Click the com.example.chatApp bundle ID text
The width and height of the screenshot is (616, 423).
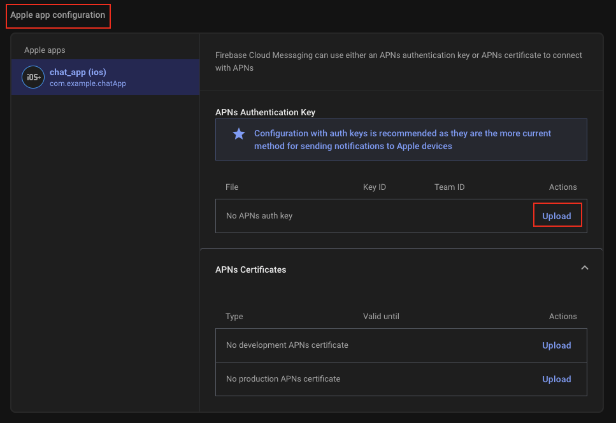click(x=88, y=83)
